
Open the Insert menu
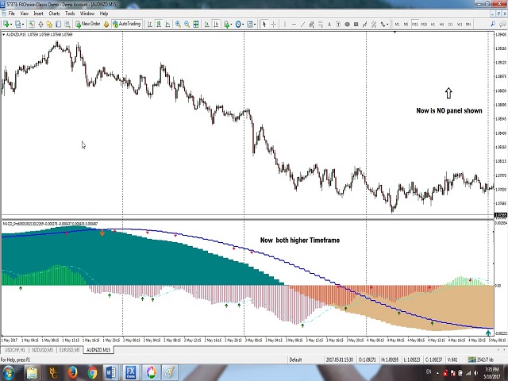[x=38, y=13]
